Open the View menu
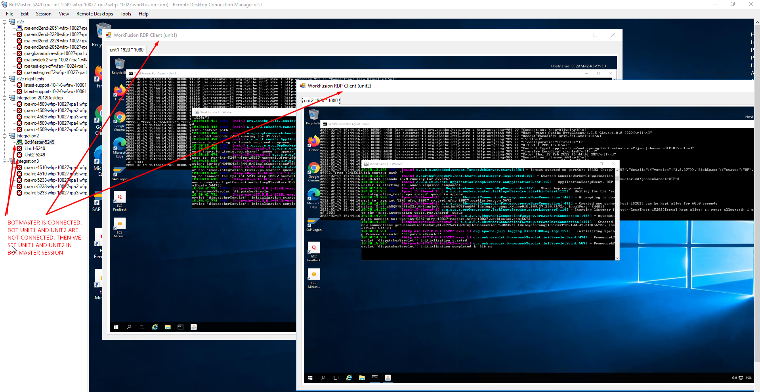Viewport: 760px width, 392px height. click(64, 14)
